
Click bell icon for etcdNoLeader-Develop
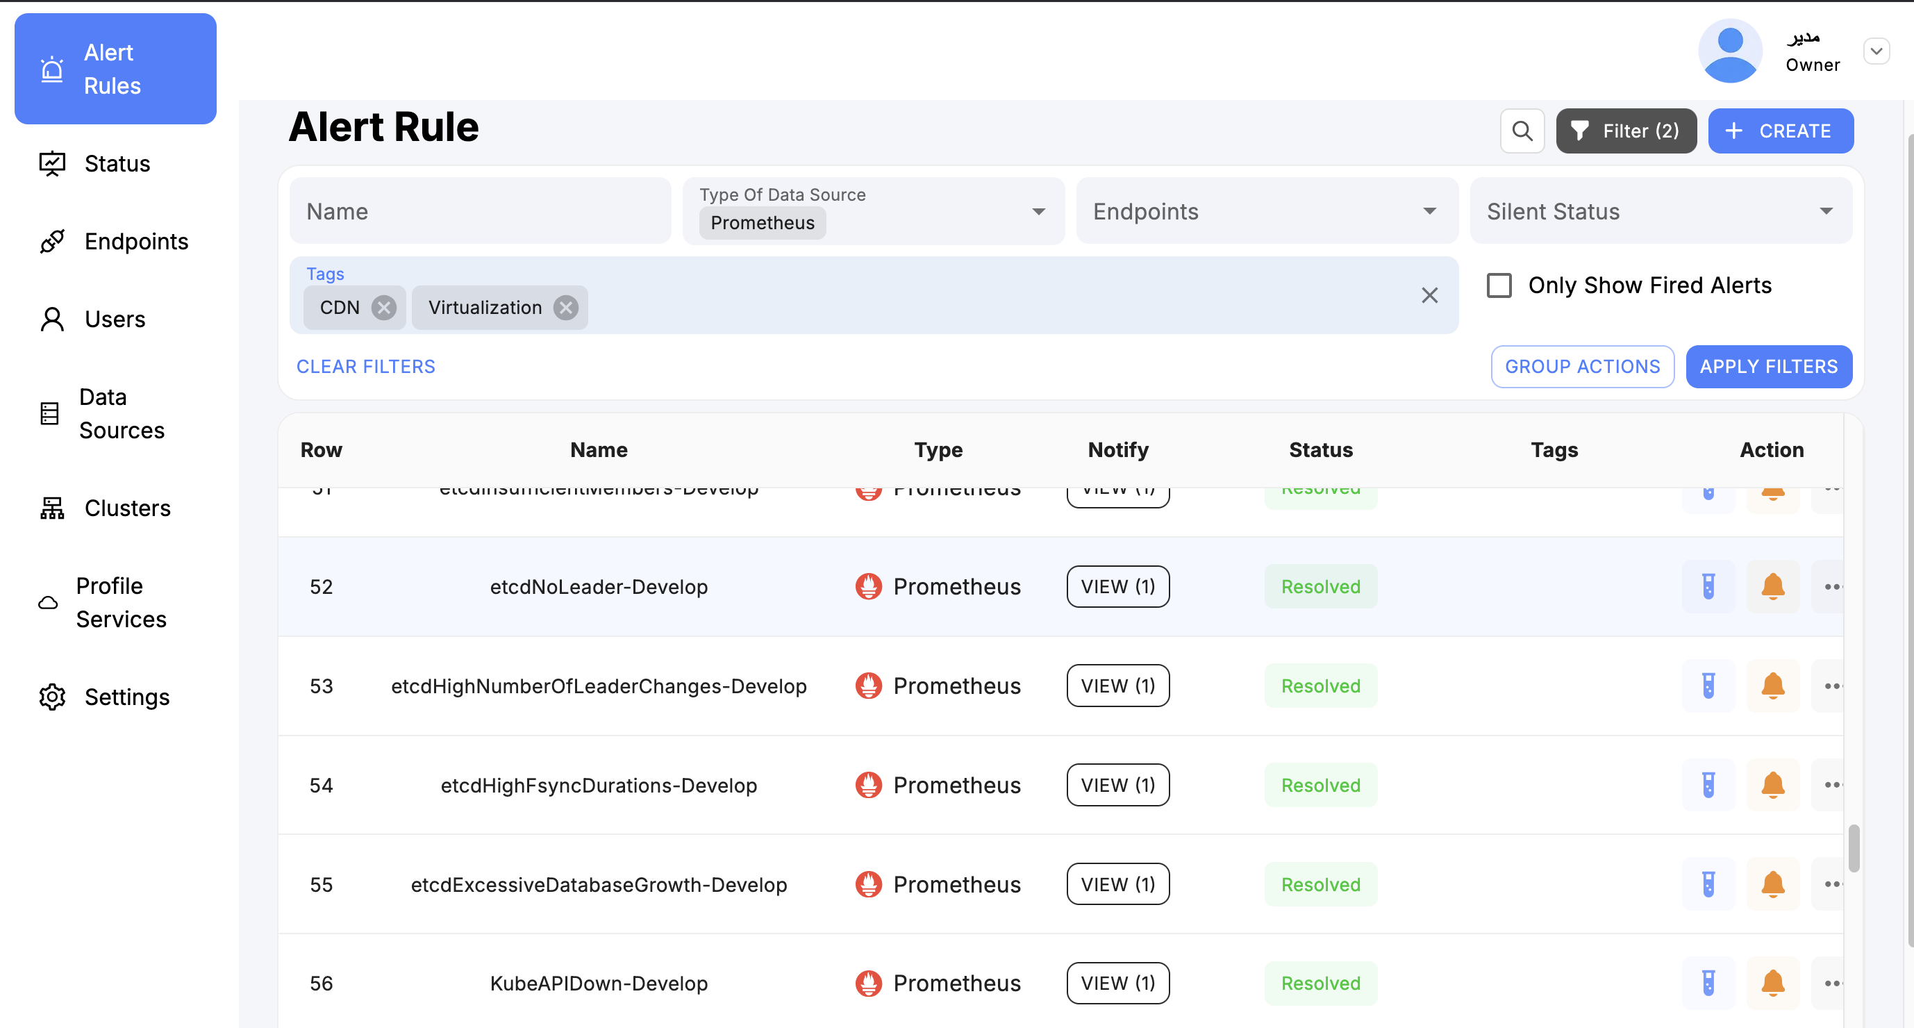click(1773, 586)
